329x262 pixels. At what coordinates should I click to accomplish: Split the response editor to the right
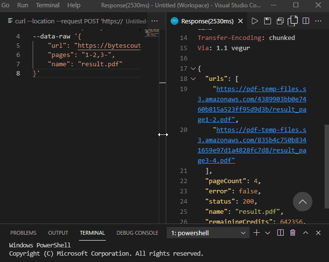click(306, 21)
